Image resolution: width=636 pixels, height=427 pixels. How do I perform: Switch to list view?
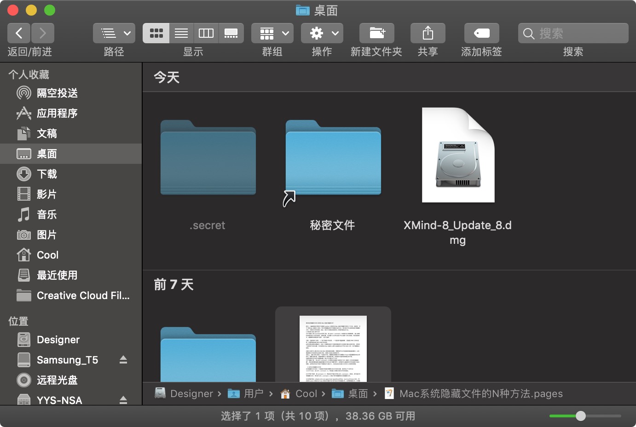pyautogui.click(x=181, y=33)
